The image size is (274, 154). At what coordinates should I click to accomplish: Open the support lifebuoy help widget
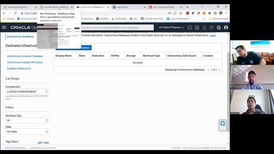pyautogui.click(x=223, y=125)
